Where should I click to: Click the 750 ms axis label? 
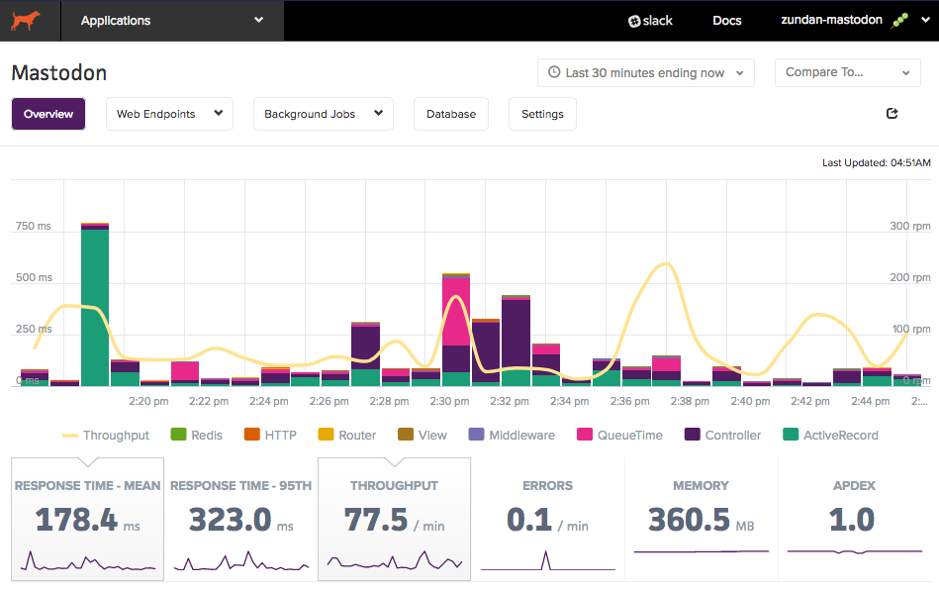[34, 226]
